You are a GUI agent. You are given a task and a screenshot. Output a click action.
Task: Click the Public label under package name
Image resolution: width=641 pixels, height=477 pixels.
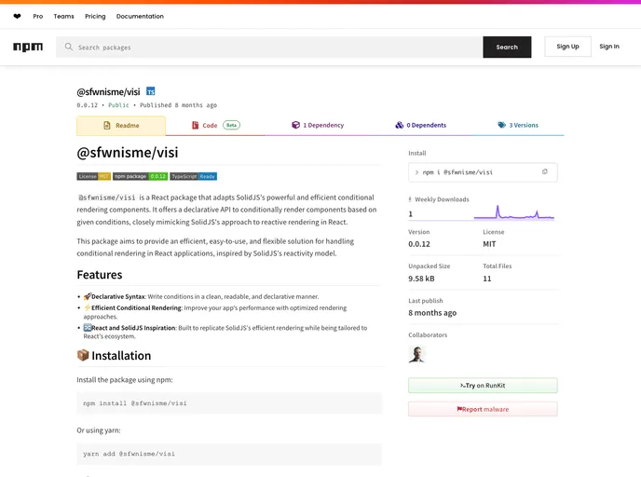tap(118, 105)
